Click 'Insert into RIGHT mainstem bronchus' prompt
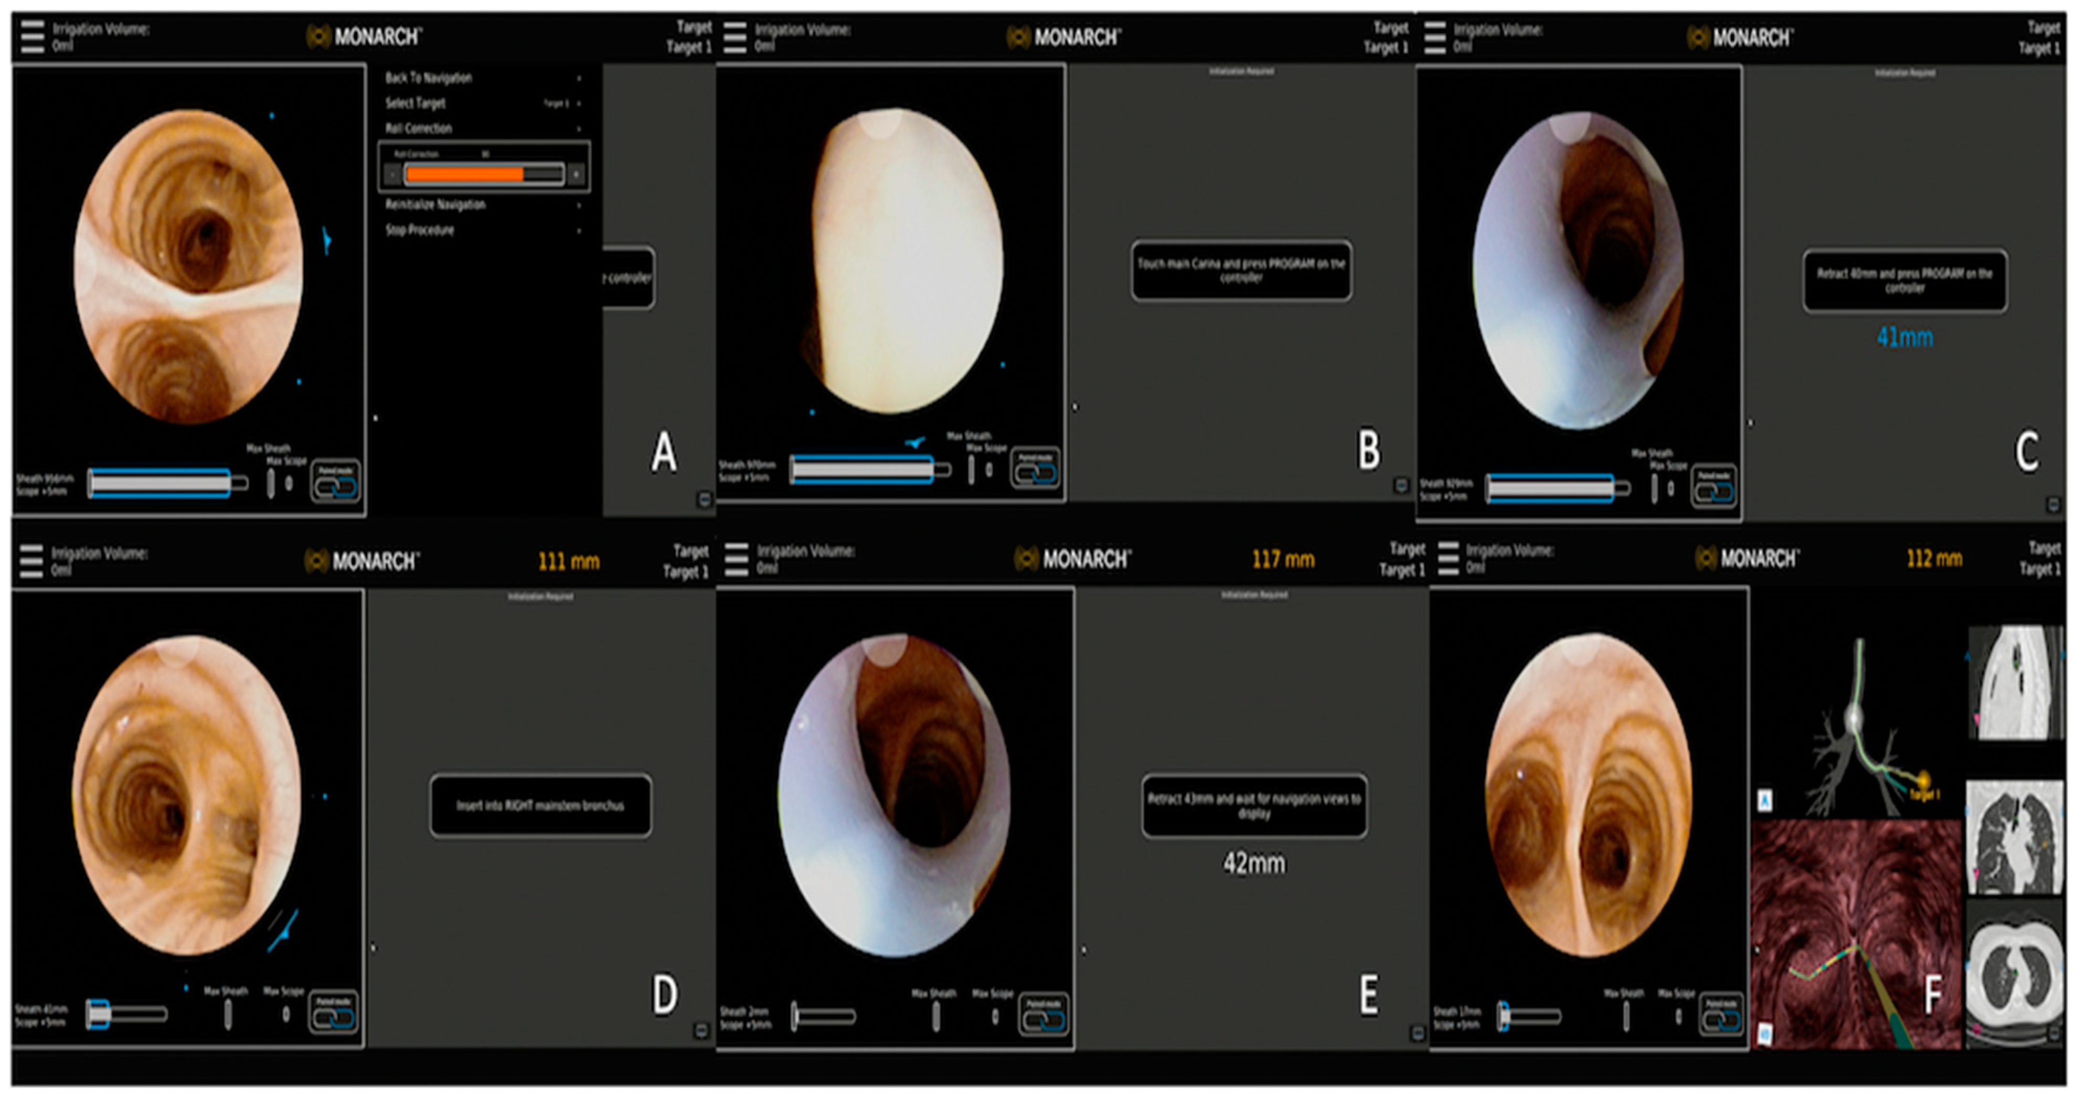 click(x=540, y=805)
